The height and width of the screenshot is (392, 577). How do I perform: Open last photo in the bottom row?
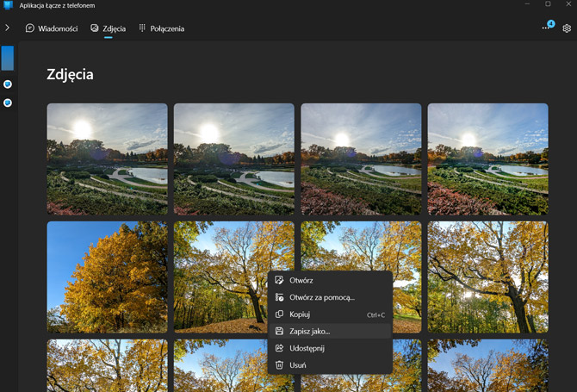coord(488,365)
